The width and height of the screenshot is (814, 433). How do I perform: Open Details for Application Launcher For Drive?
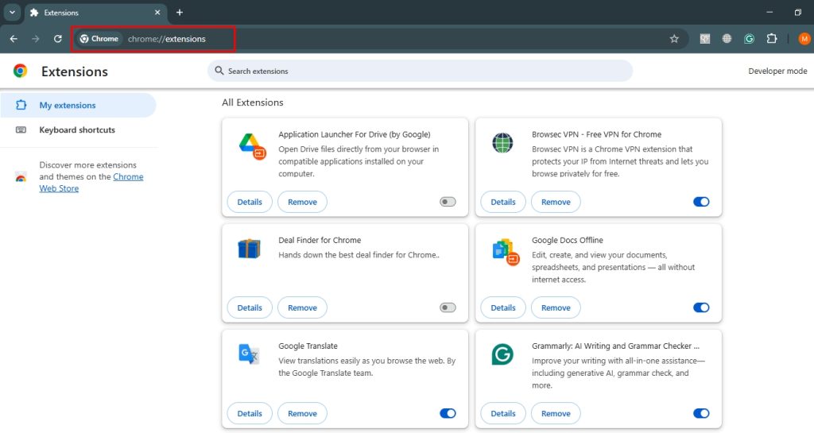(250, 202)
